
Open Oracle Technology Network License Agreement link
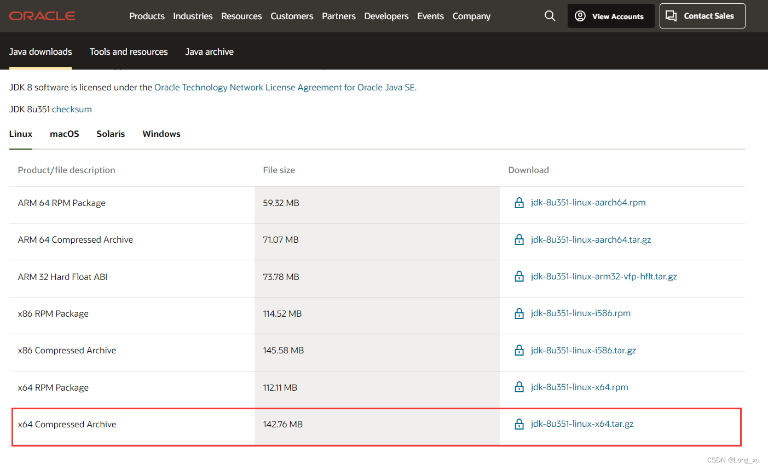pos(285,87)
